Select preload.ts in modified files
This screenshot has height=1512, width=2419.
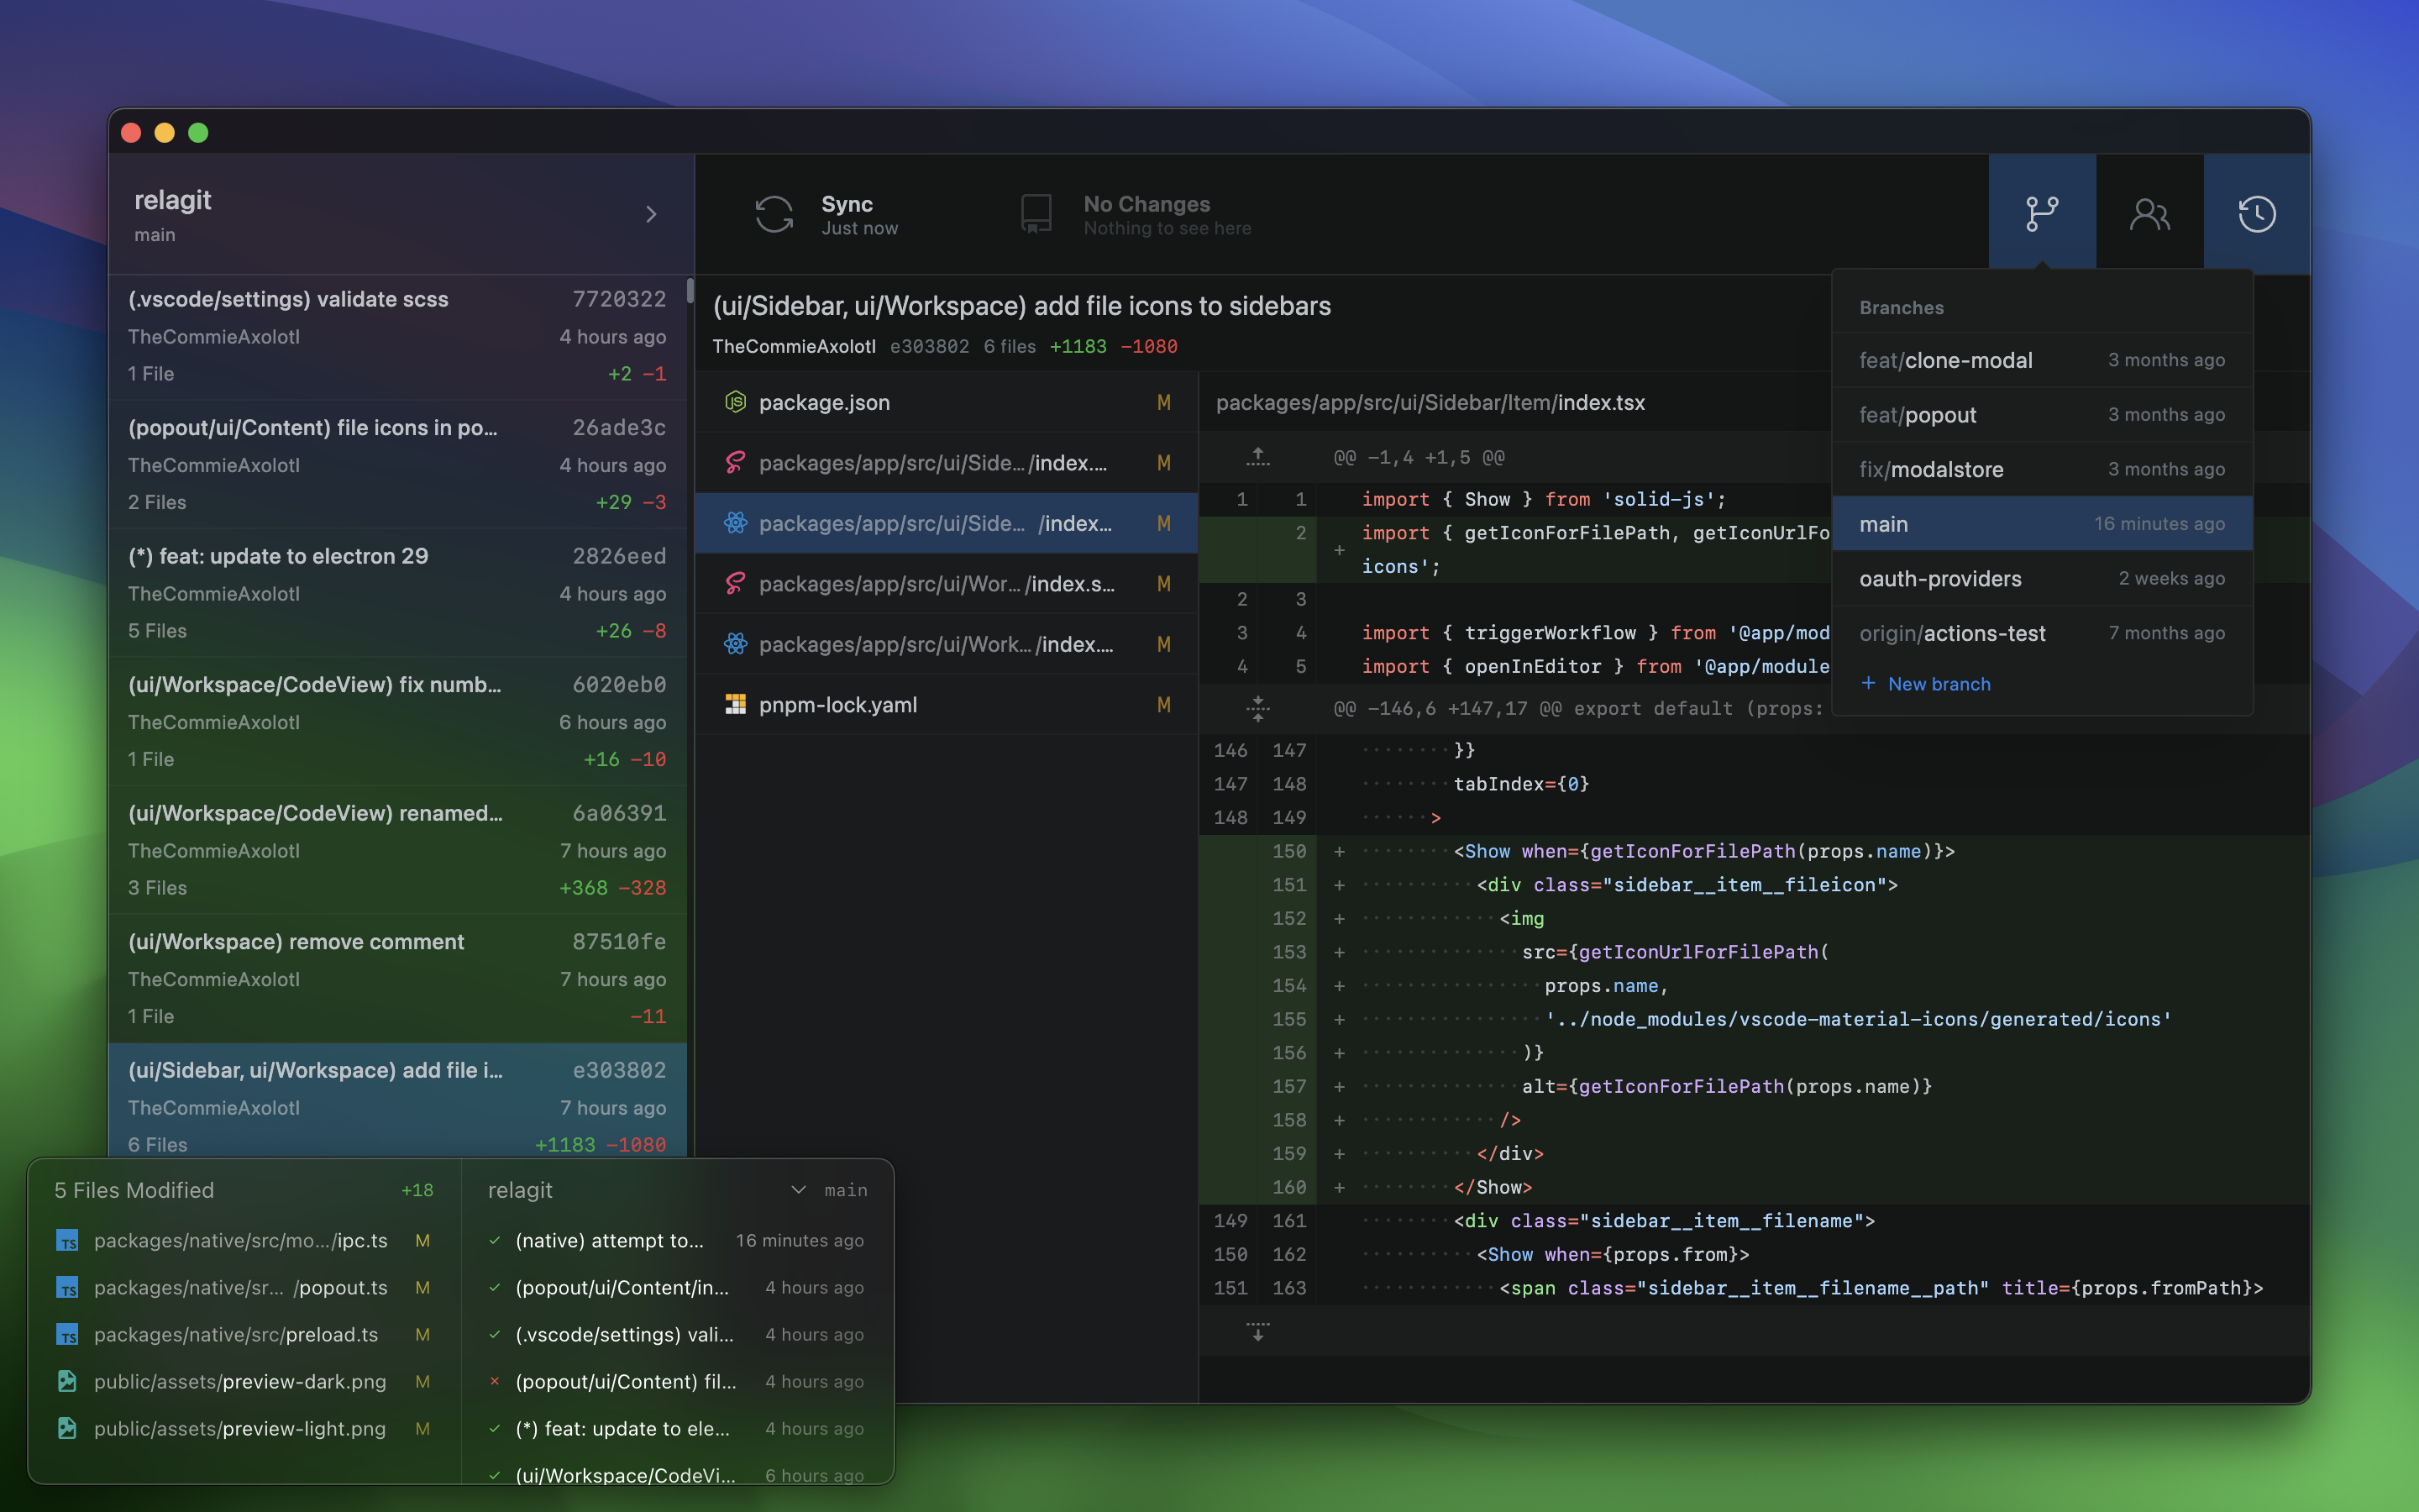(236, 1335)
